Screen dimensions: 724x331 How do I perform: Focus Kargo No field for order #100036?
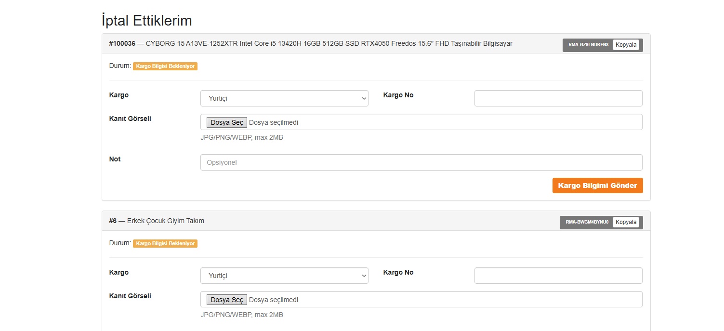tap(558, 98)
